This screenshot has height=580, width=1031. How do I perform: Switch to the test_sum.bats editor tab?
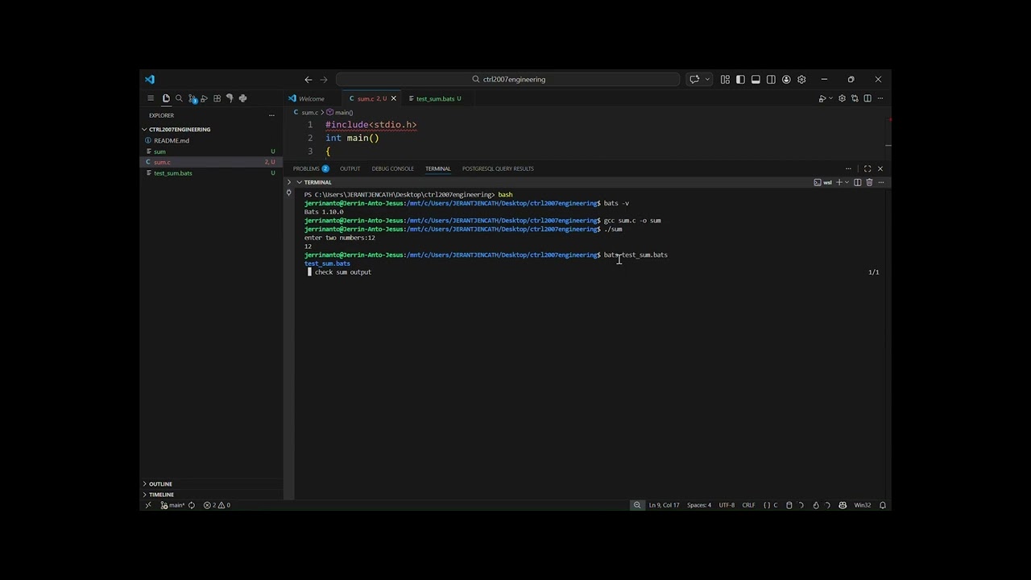[x=436, y=98]
